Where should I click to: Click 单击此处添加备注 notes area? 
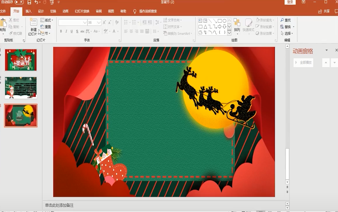(x=59, y=205)
